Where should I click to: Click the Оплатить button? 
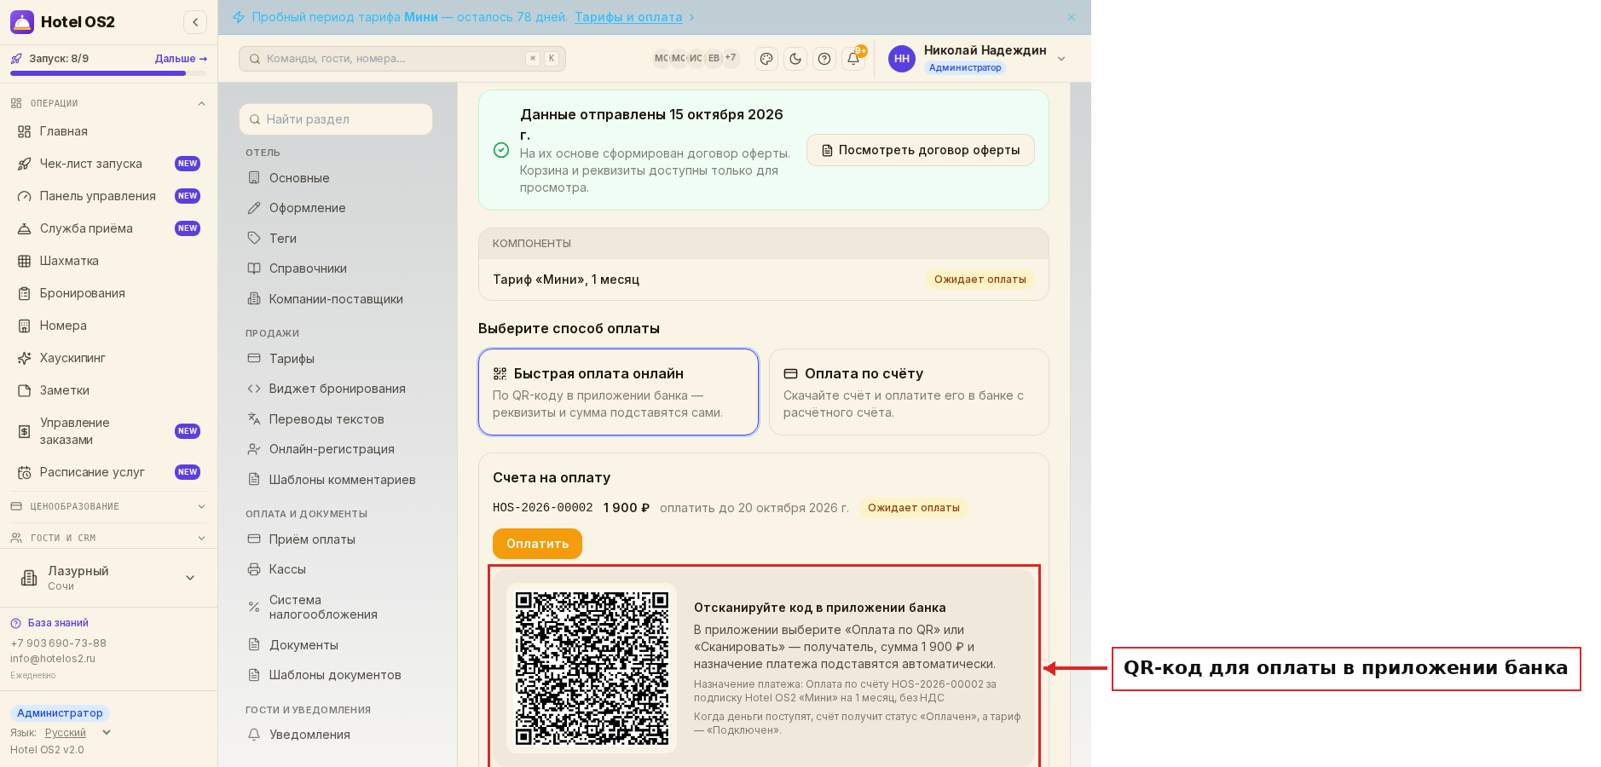(537, 544)
